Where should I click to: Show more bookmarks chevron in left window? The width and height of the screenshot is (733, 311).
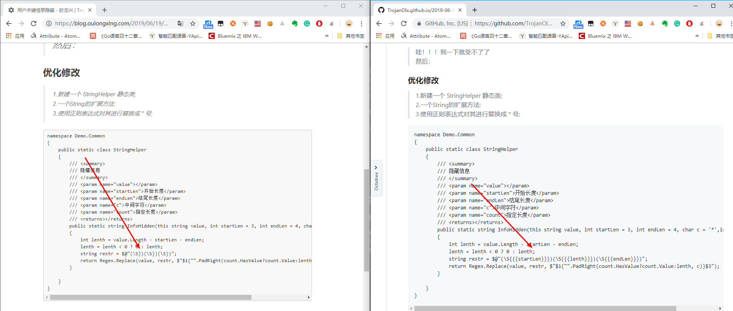point(327,36)
